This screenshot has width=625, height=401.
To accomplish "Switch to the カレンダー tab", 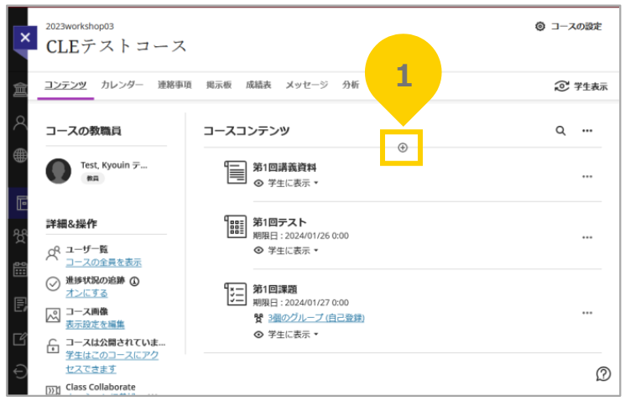I will 122,85.
